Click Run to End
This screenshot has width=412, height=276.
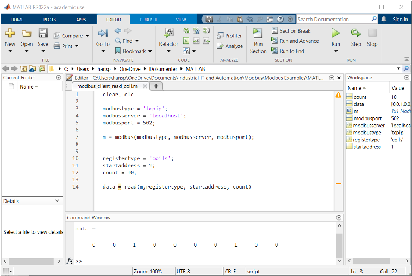[288, 51]
